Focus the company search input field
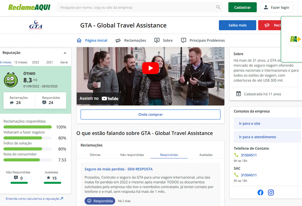The height and width of the screenshot is (206, 302). [140, 7]
